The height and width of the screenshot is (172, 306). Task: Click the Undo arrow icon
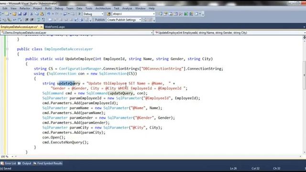49,14
